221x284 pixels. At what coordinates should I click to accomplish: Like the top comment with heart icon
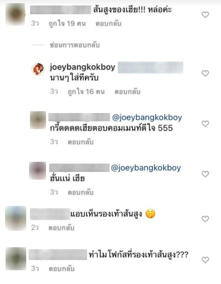coord(205,15)
